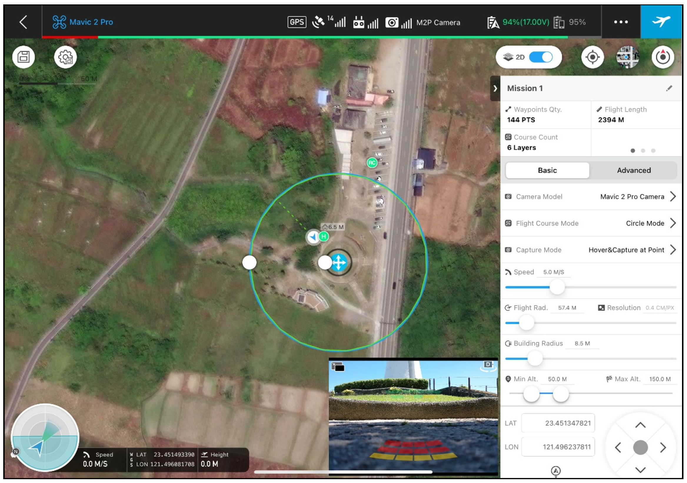
Task: Click the save mission floppy icon
Action: coord(24,57)
